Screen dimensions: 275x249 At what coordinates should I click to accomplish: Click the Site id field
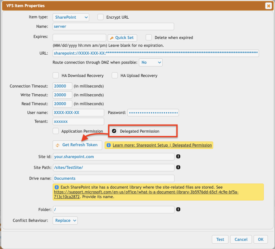tap(114, 157)
